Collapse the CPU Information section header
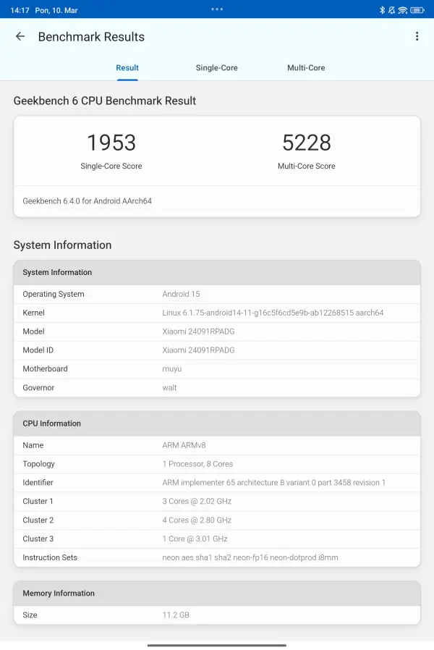Screen dimensions: 434x650 (217, 423)
